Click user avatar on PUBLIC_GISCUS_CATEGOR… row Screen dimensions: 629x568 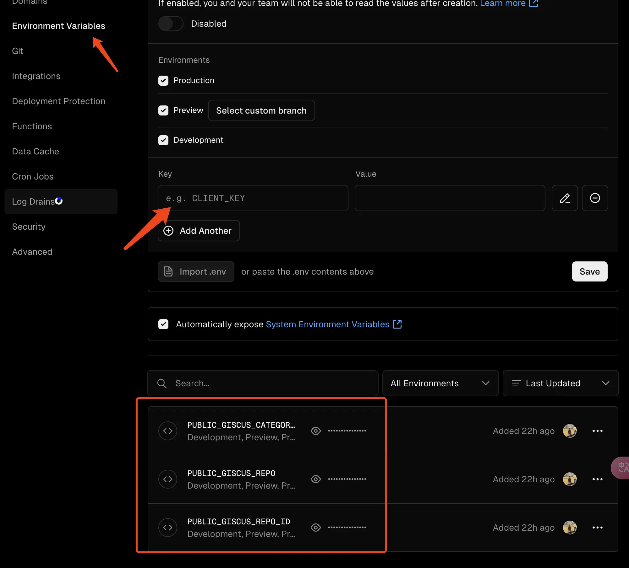tap(570, 431)
